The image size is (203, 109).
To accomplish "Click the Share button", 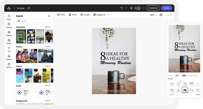I will [x=167, y=8].
